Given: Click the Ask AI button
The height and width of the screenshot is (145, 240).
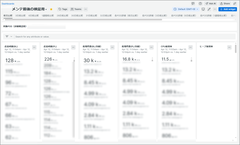Looking at the screenshot, I should click(x=211, y=3).
